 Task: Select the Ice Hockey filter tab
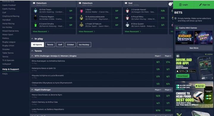tap(84, 45)
